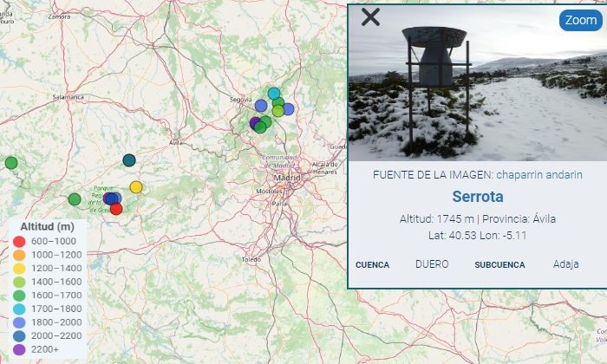
Task: Select the yellow station marker east of Gredos
Action: [x=136, y=187]
